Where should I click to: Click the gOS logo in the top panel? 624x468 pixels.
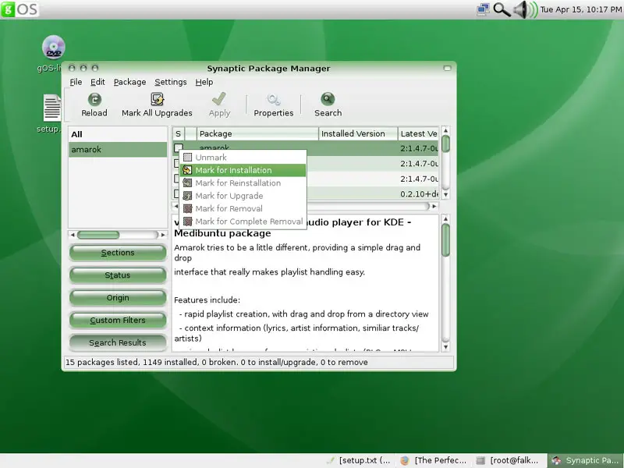coord(19,9)
